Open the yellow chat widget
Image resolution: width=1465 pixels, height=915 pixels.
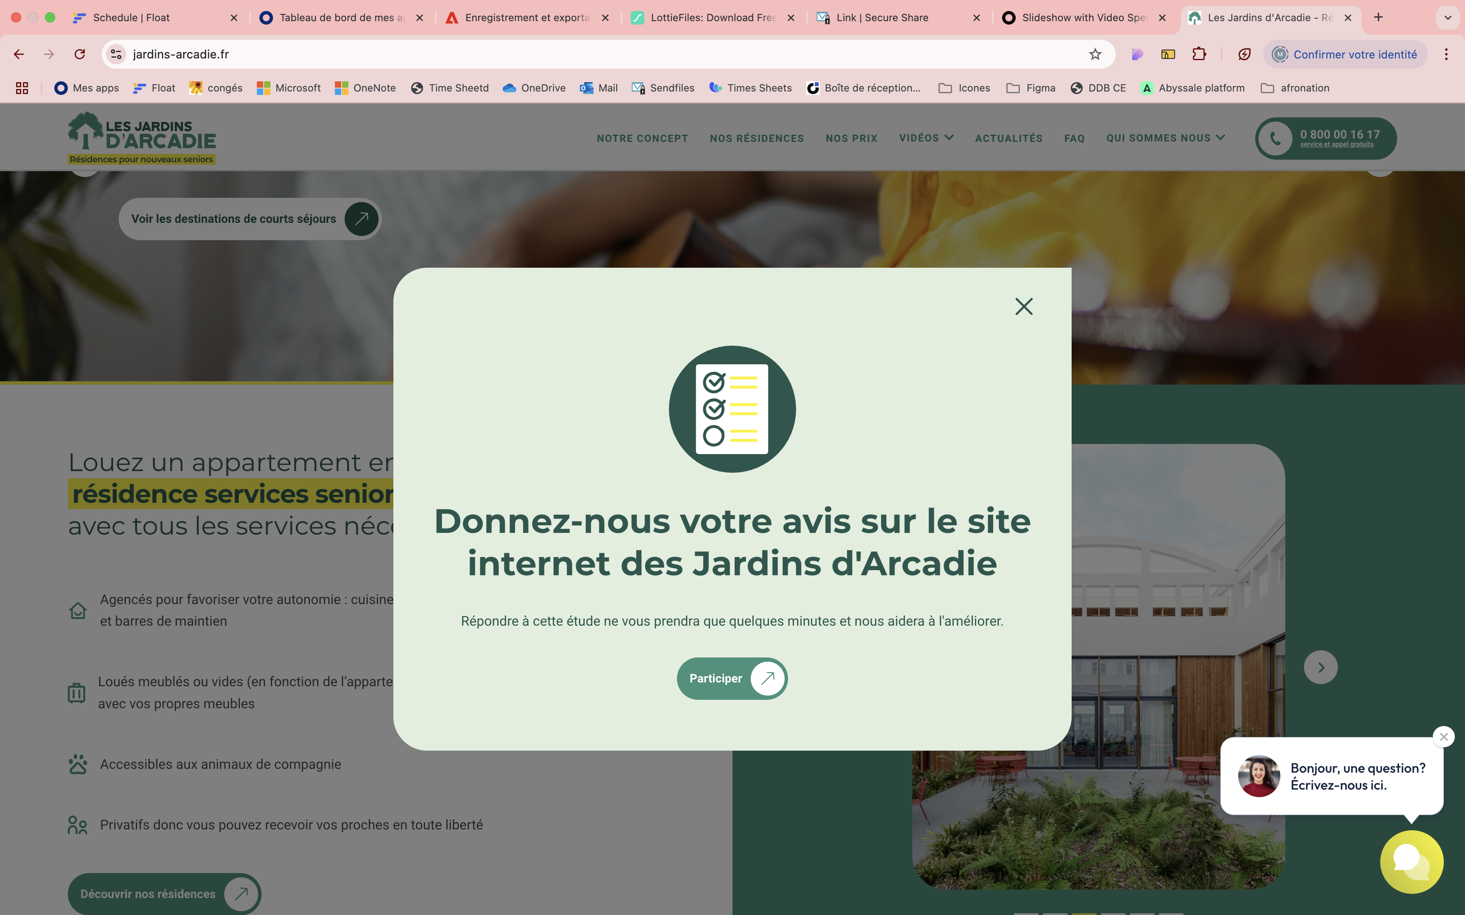pyautogui.click(x=1411, y=861)
